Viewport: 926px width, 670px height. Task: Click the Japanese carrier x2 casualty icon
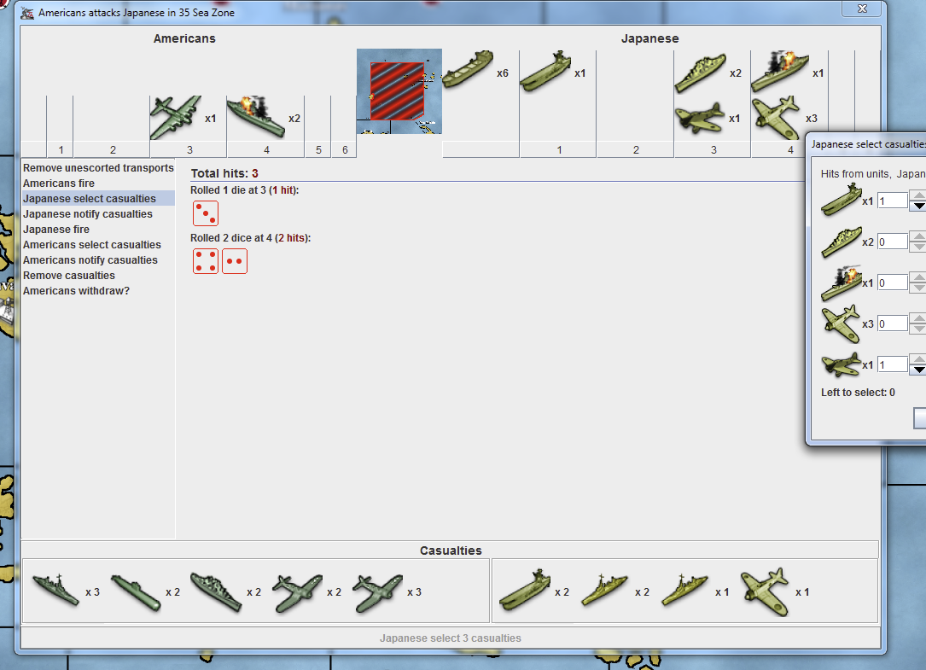(522, 591)
